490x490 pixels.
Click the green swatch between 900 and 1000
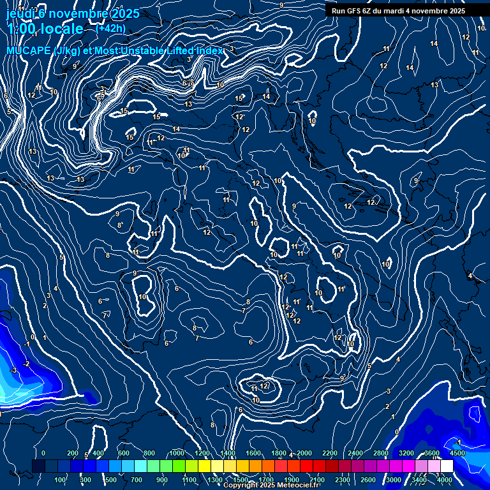click(x=167, y=466)
